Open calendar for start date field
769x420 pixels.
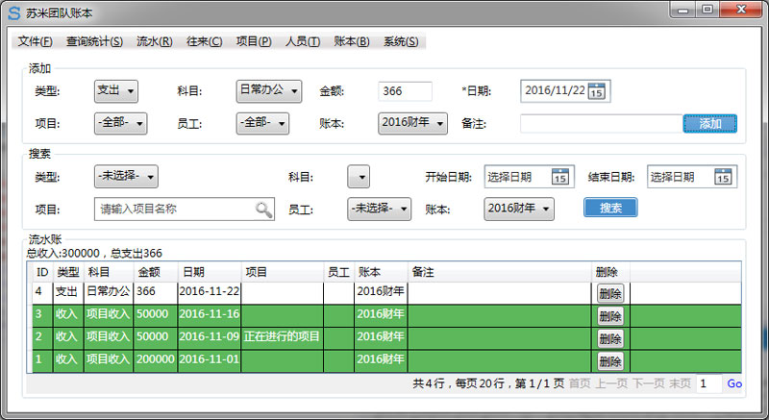coord(560,177)
